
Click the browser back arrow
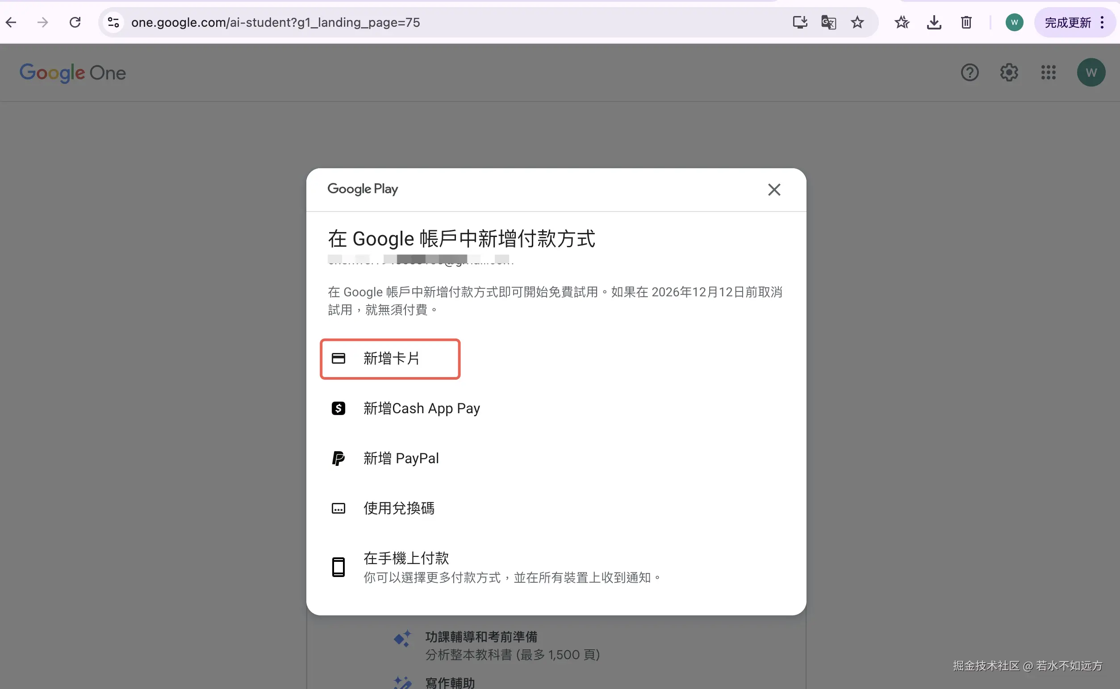click(12, 22)
